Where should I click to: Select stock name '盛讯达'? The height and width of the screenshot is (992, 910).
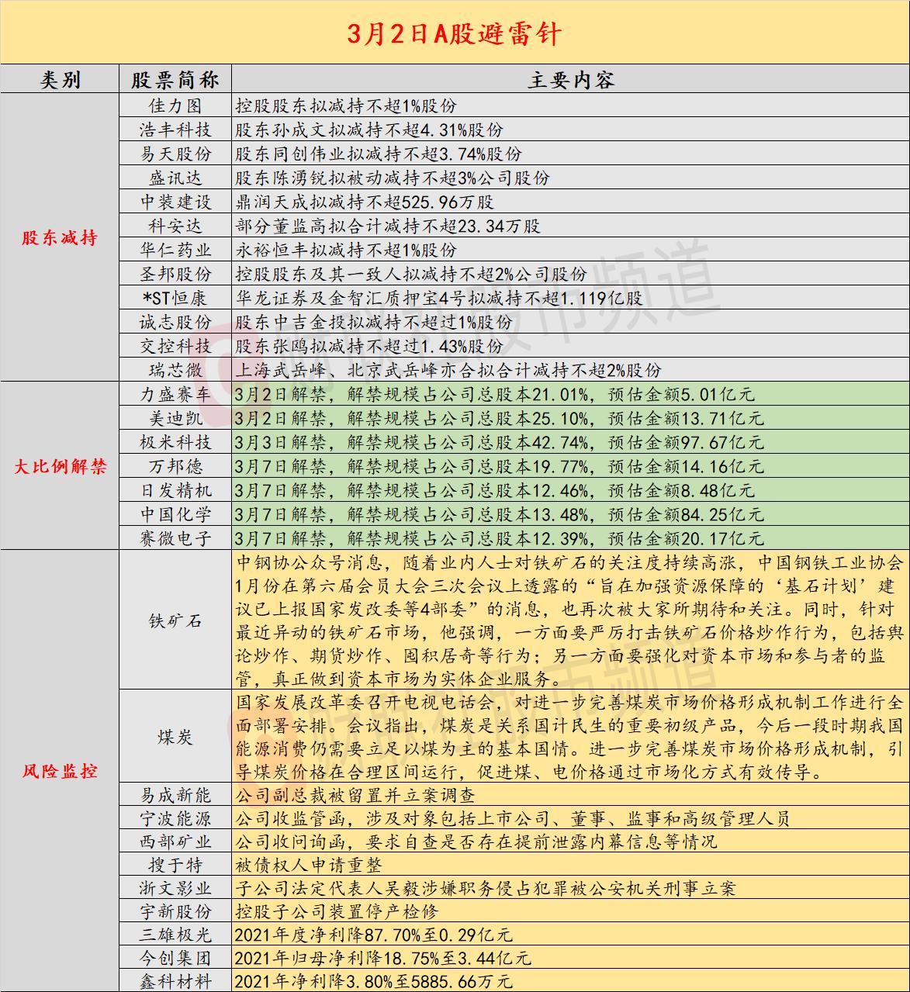tap(175, 178)
